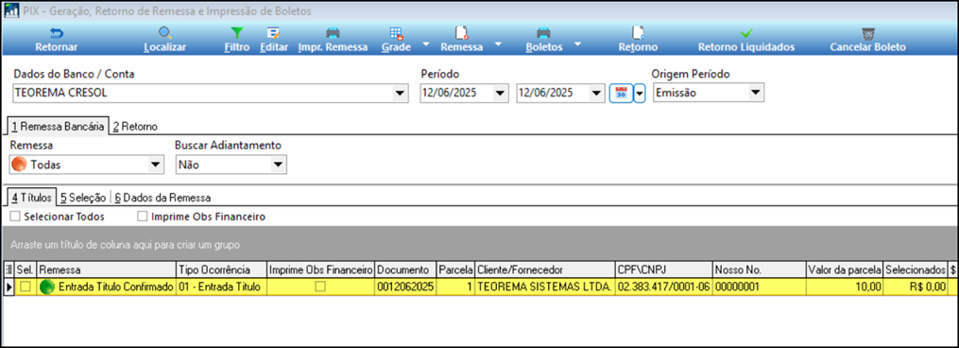Sort by Documento column header

tap(405, 270)
